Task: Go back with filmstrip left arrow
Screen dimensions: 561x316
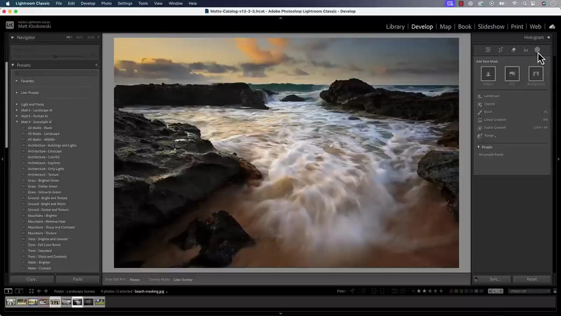Action: [x=39, y=291]
